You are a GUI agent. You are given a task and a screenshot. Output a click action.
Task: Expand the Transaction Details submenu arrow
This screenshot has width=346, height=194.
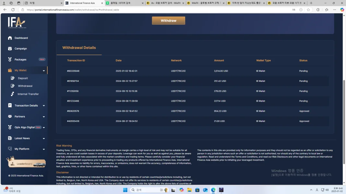pos(44,106)
